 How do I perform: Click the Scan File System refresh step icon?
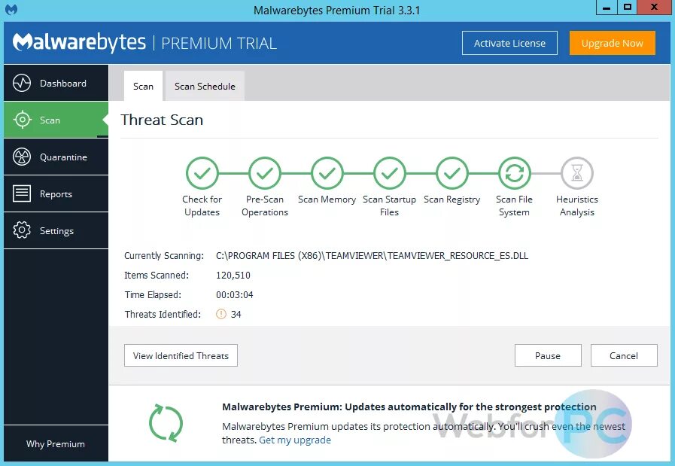515,173
